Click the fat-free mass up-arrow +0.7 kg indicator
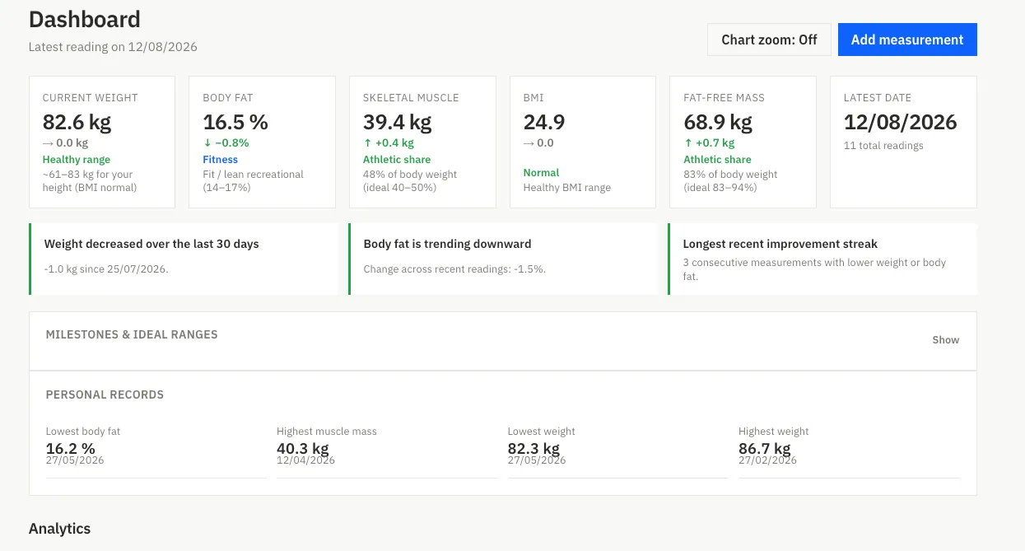This screenshot has height=551, width=1025. pyautogui.click(x=709, y=142)
